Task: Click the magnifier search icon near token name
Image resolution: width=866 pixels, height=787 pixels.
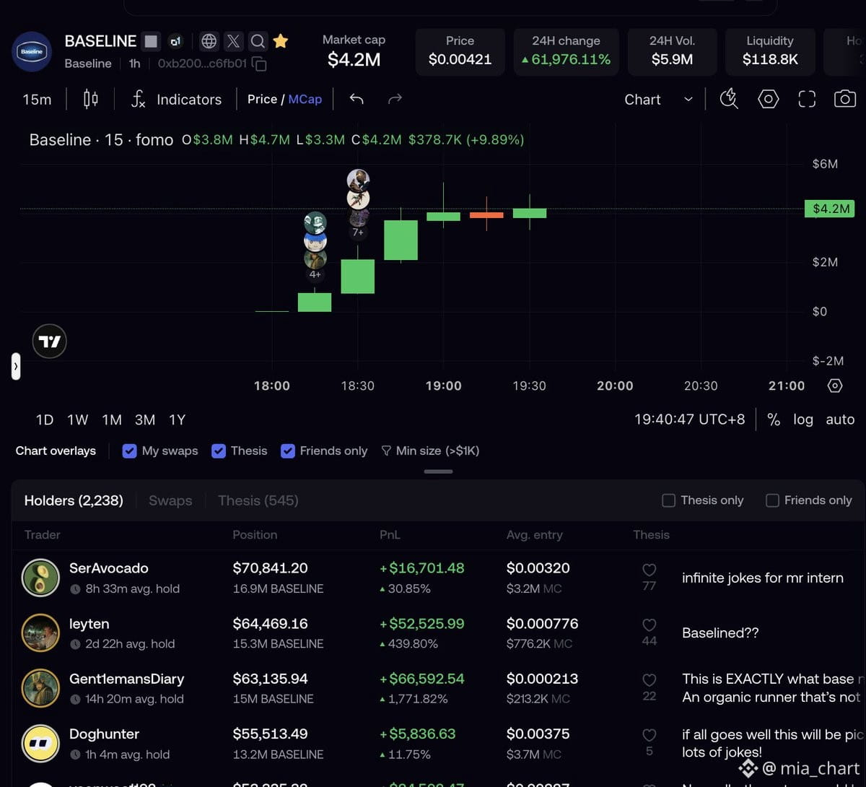Action: pos(258,41)
